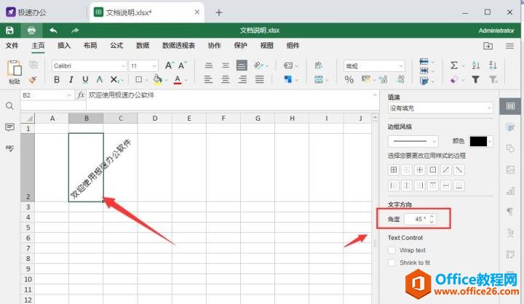The height and width of the screenshot is (304, 524).
Task: Align text right
Action: coord(242,79)
